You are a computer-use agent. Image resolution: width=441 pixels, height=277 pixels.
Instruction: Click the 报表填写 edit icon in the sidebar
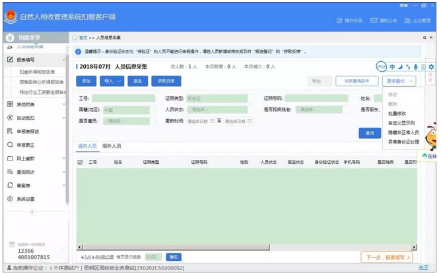[x=10, y=59]
